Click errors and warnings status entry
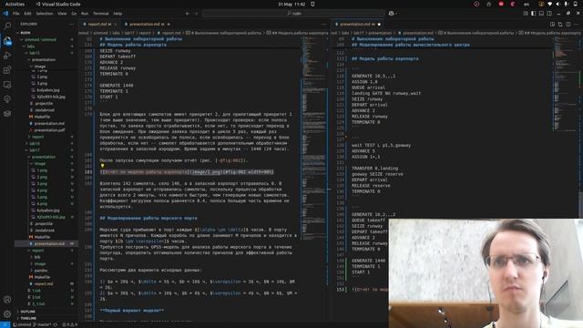 [x=70, y=324]
